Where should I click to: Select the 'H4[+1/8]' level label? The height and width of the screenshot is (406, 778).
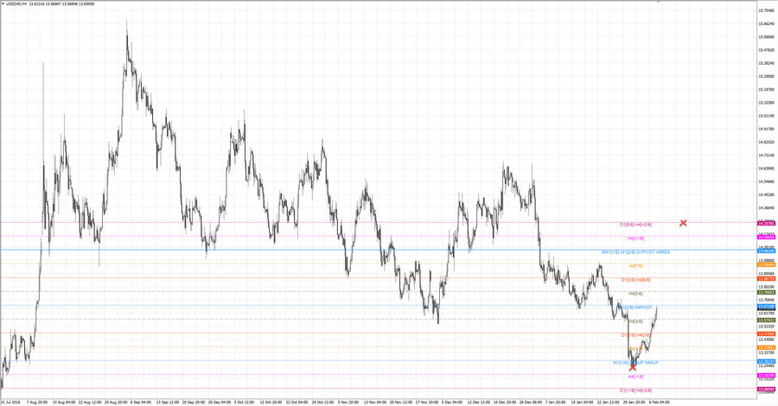pyautogui.click(x=635, y=238)
